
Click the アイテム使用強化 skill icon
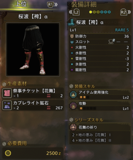[73, 95]
